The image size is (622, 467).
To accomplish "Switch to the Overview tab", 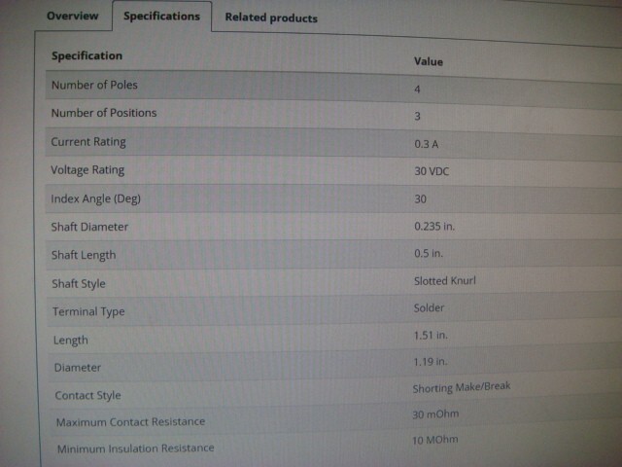I will pyautogui.click(x=72, y=16).
